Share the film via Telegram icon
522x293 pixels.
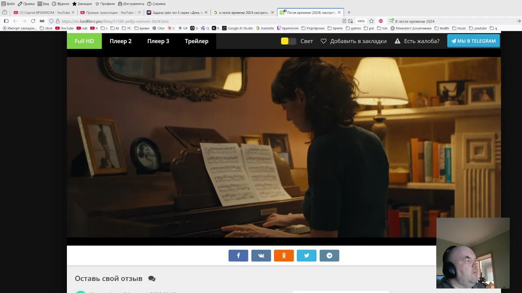pos(330,256)
